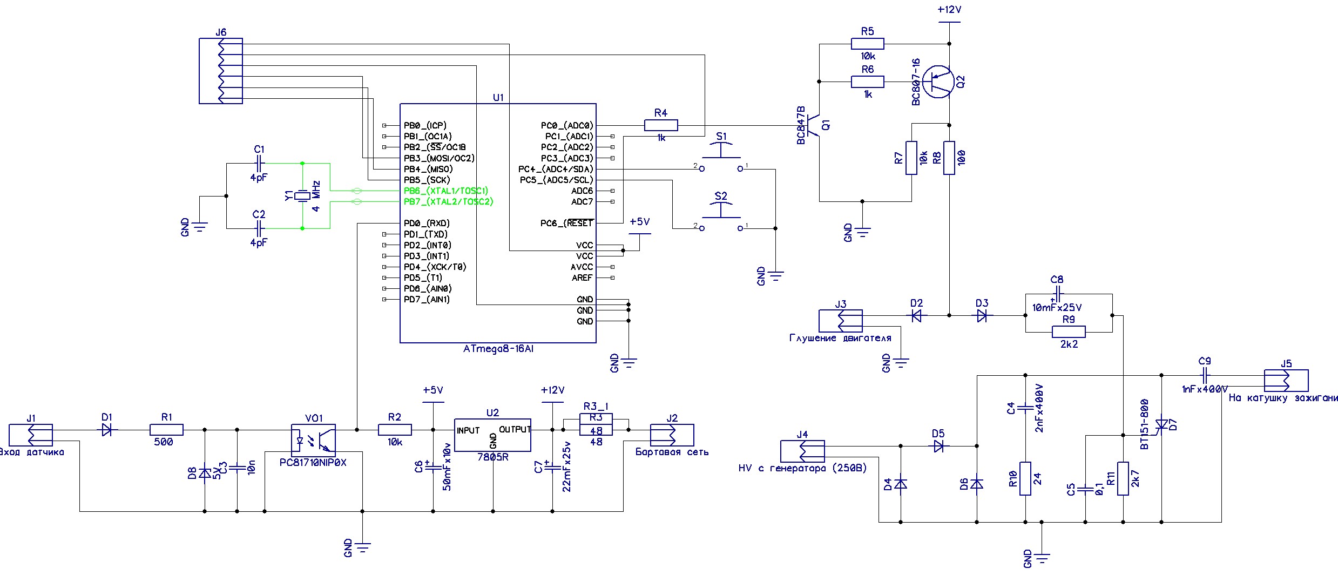Viewport: 1338px width, 575px height.
Task: Click the PC5_(ADC5/SCL) pin label
Action: click(556, 180)
